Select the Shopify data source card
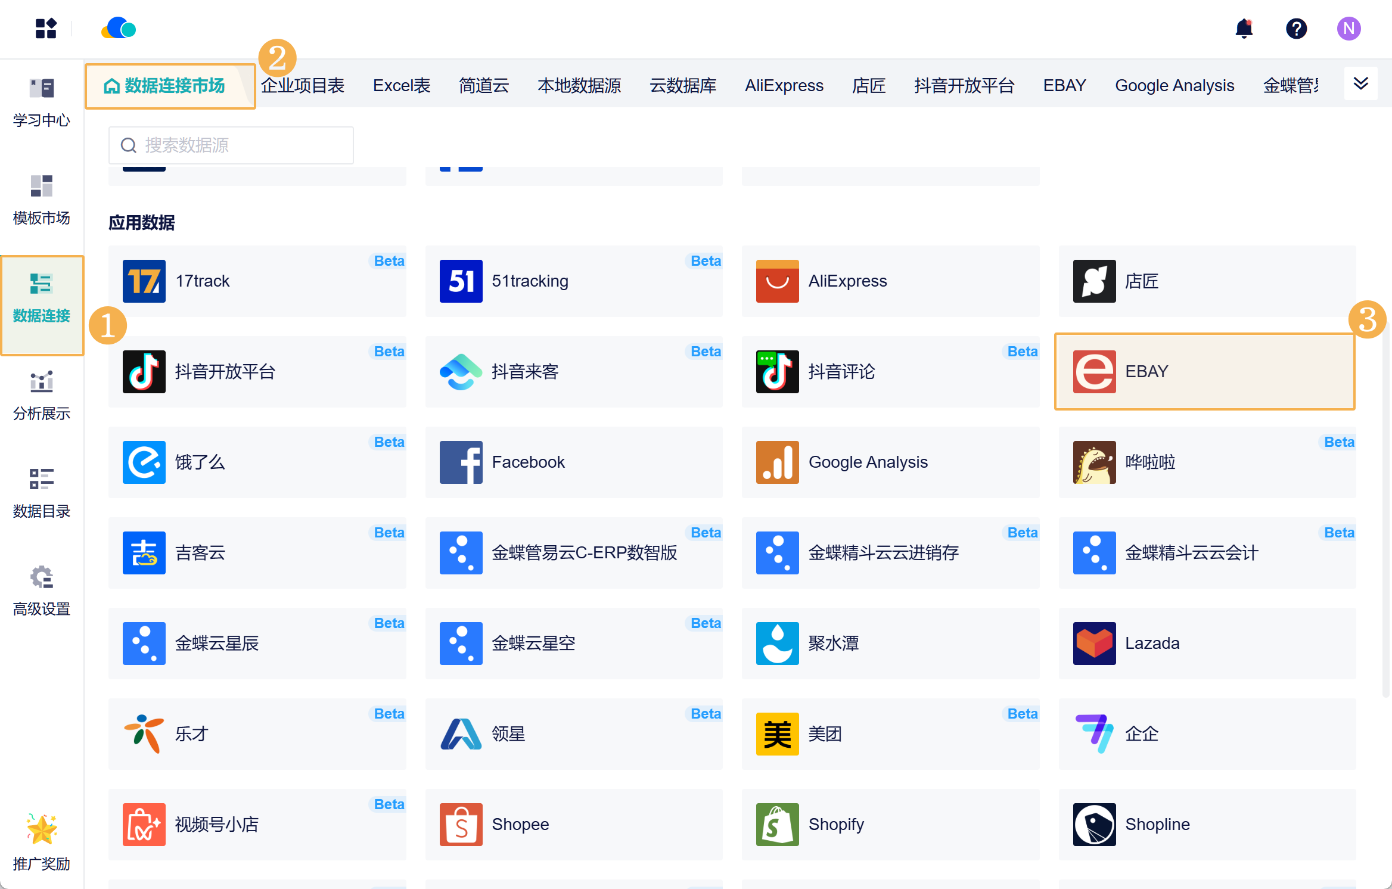 (x=890, y=825)
